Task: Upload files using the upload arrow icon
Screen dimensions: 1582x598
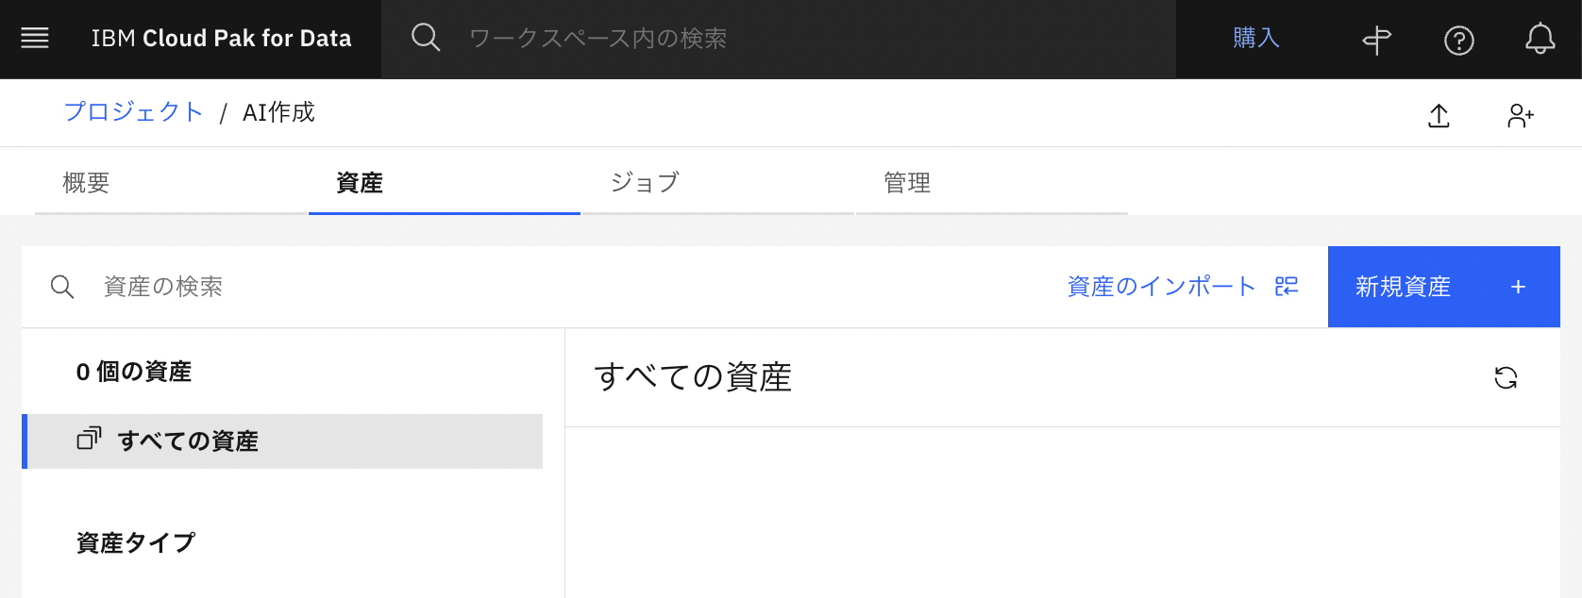Action: click(1439, 115)
